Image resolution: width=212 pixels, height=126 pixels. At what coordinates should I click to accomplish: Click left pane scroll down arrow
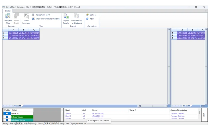point(169,103)
